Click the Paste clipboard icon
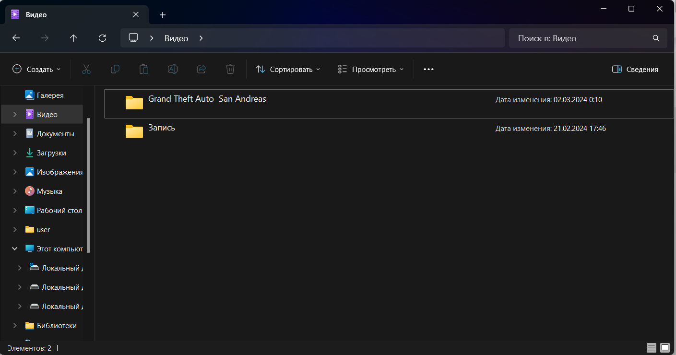The height and width of the screenshot is (355, 676). 144,69
